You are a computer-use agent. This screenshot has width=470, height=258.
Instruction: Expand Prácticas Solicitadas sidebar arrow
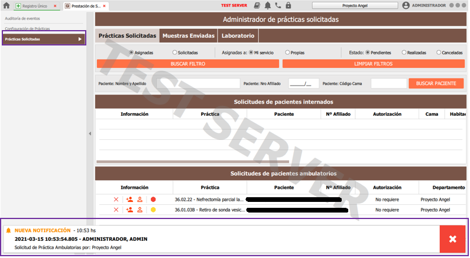(x=80, y=39)
